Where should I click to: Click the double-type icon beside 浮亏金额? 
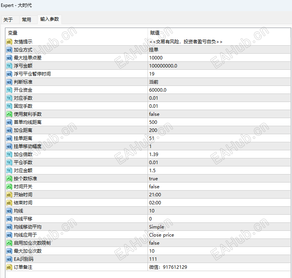[9, 66]
